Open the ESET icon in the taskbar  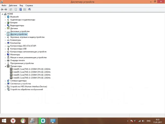pos(43,121)
